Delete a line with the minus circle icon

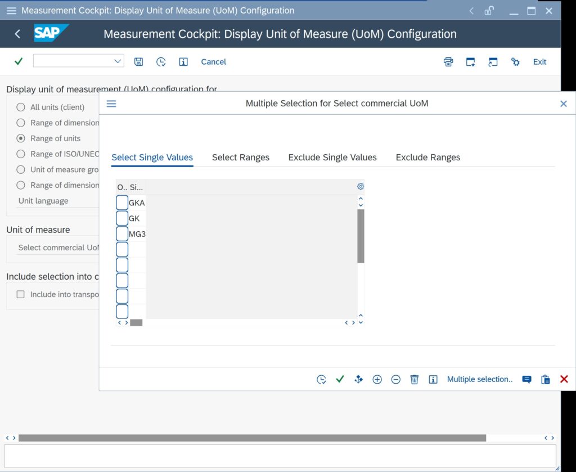pyautogui.click(x=395, y=379)
